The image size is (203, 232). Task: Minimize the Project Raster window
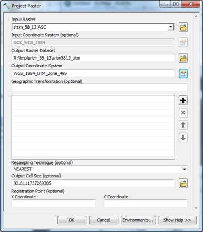pyautogui.click(x=165, y=4)
